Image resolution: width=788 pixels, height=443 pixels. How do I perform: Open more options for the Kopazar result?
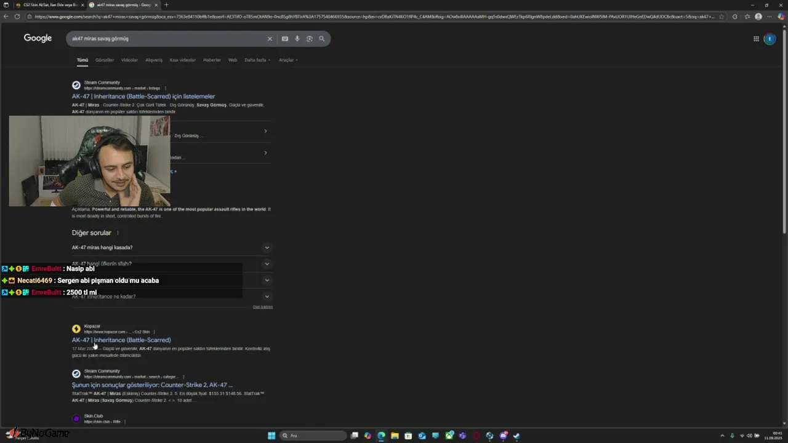tap(154, 332)
